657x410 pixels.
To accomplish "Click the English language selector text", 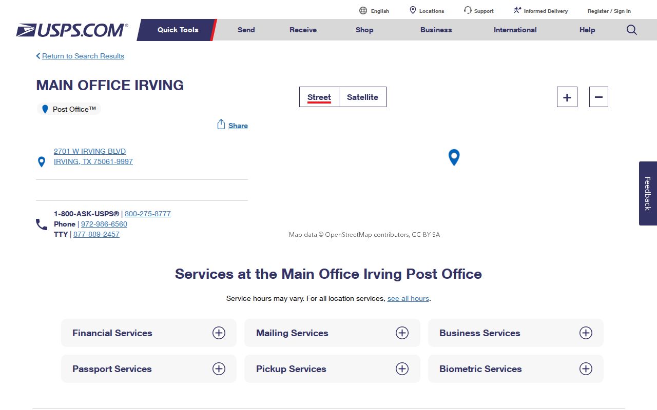I will [380, 11].
